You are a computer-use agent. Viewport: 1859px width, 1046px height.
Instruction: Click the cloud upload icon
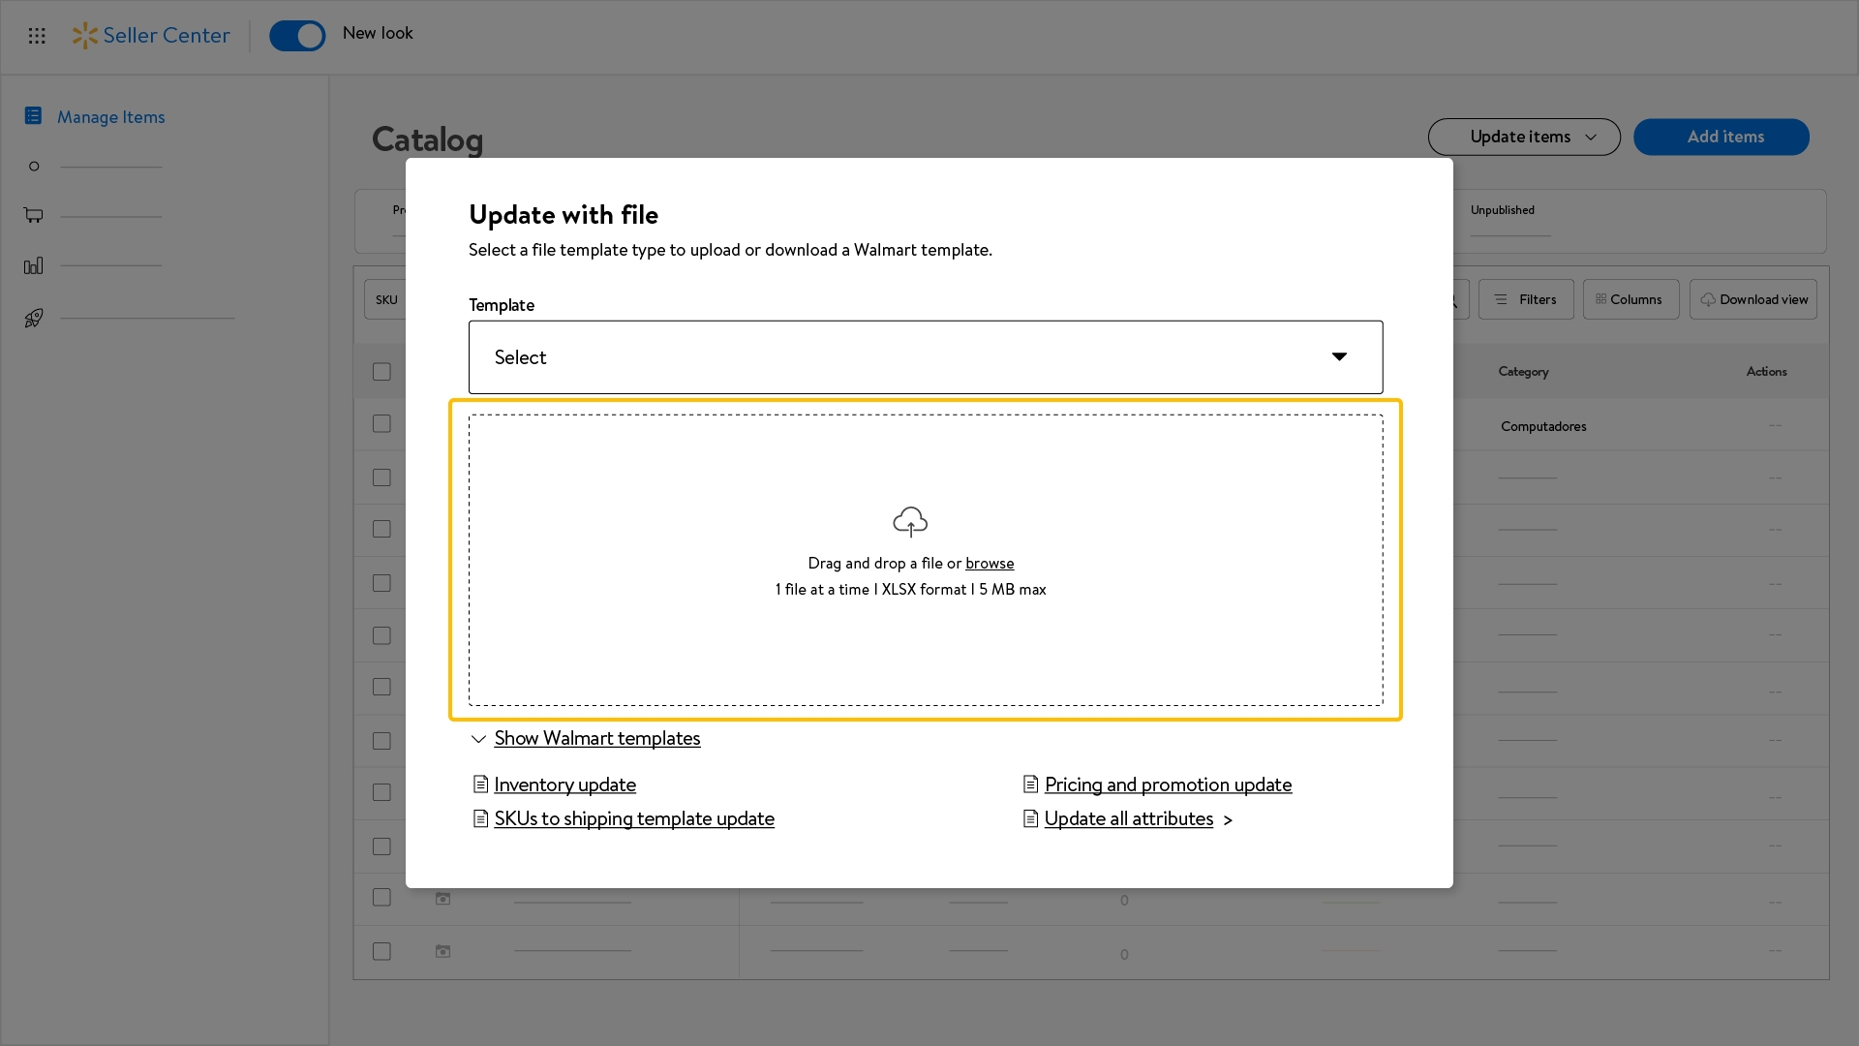[x=909, y=522]
